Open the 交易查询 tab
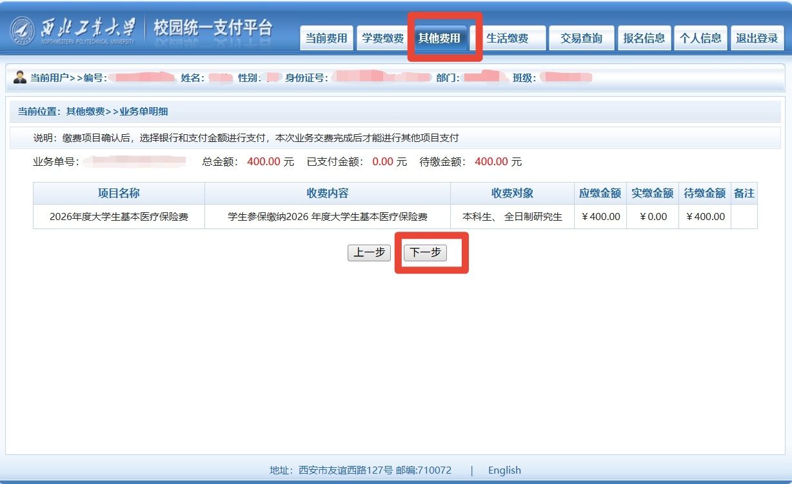The height and width of the screenshot is (484, 792). coord(581,38)
